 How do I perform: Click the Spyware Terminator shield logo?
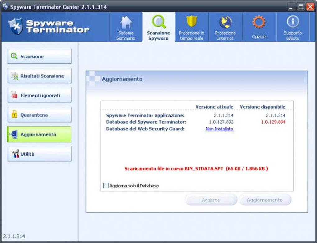tap(16, 26)
